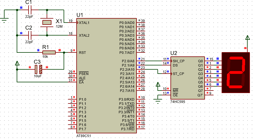Click the power terminal beside C3
253x139 pixels.
click(x=17, y=63)
